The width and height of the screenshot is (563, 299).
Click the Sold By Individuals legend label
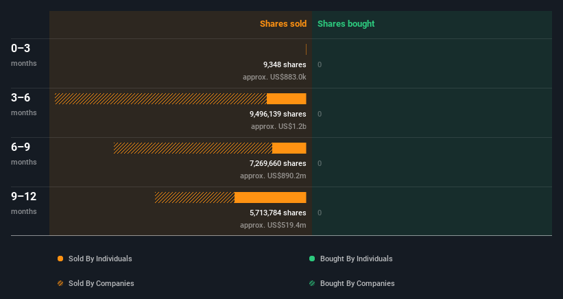tap(100, 259)
